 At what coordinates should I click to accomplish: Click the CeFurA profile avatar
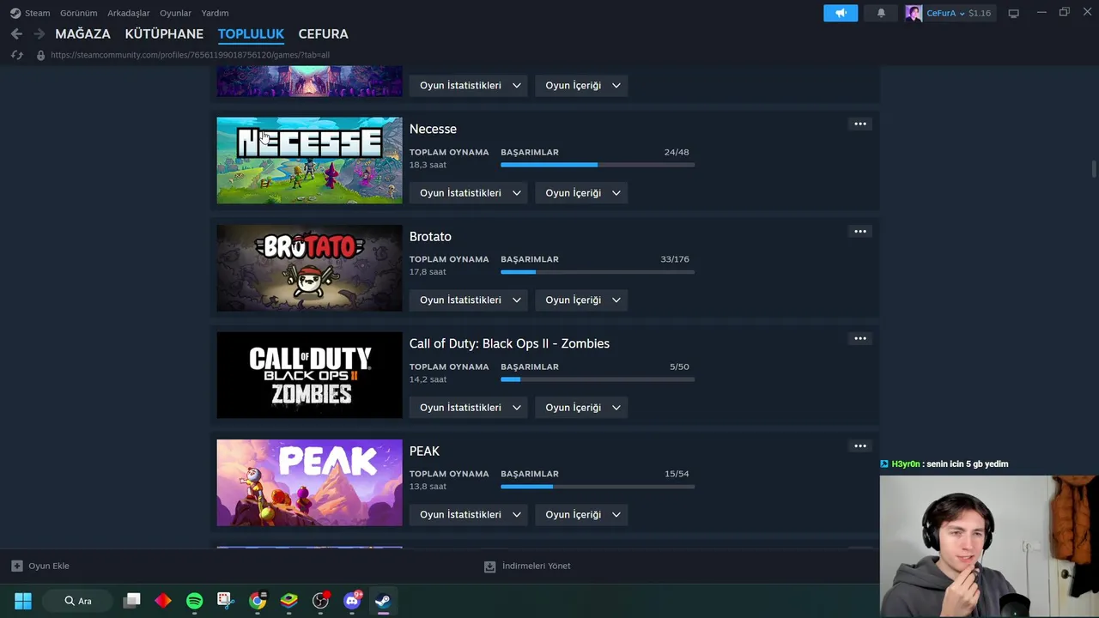(914, 13)
